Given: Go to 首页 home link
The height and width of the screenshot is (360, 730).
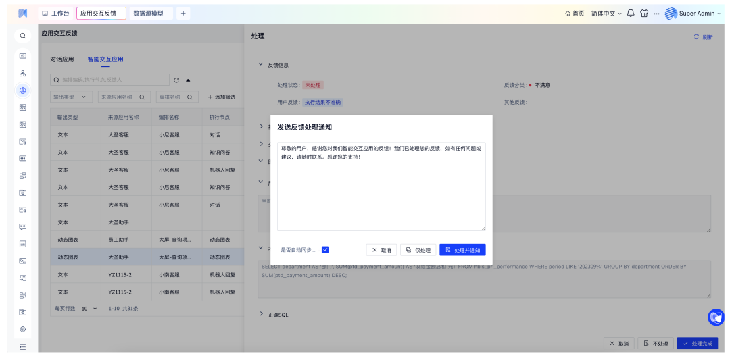Looking at the screenshot, I should click(x=575, y=14).
